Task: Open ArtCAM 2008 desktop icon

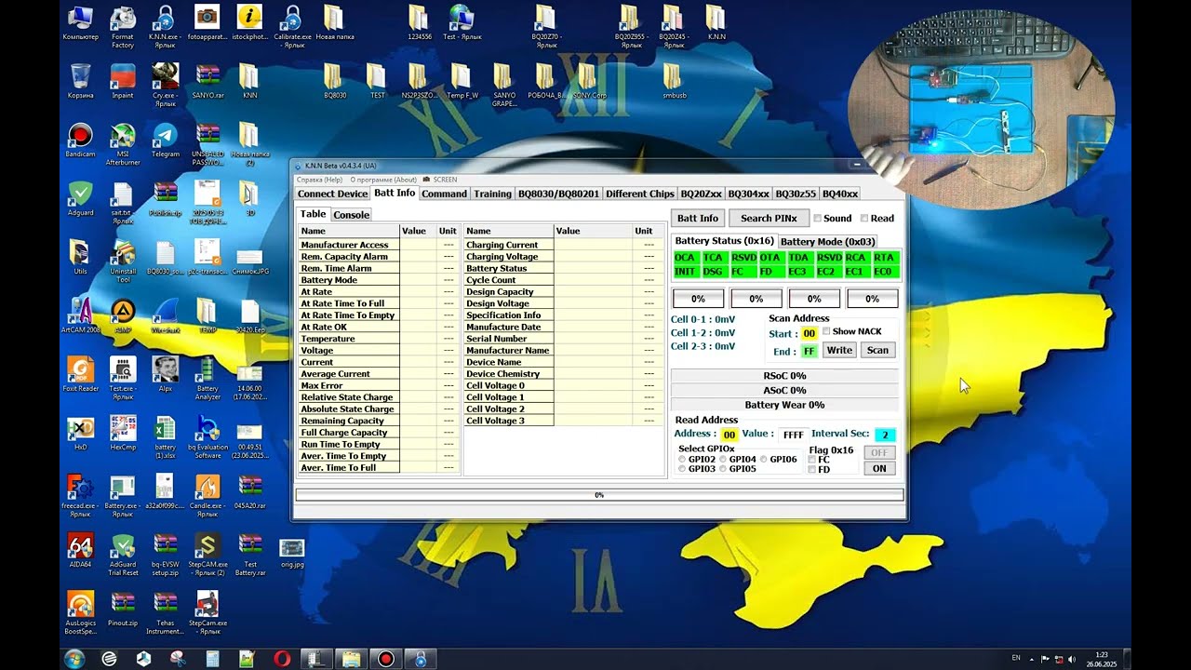Action: click(80, 316)
